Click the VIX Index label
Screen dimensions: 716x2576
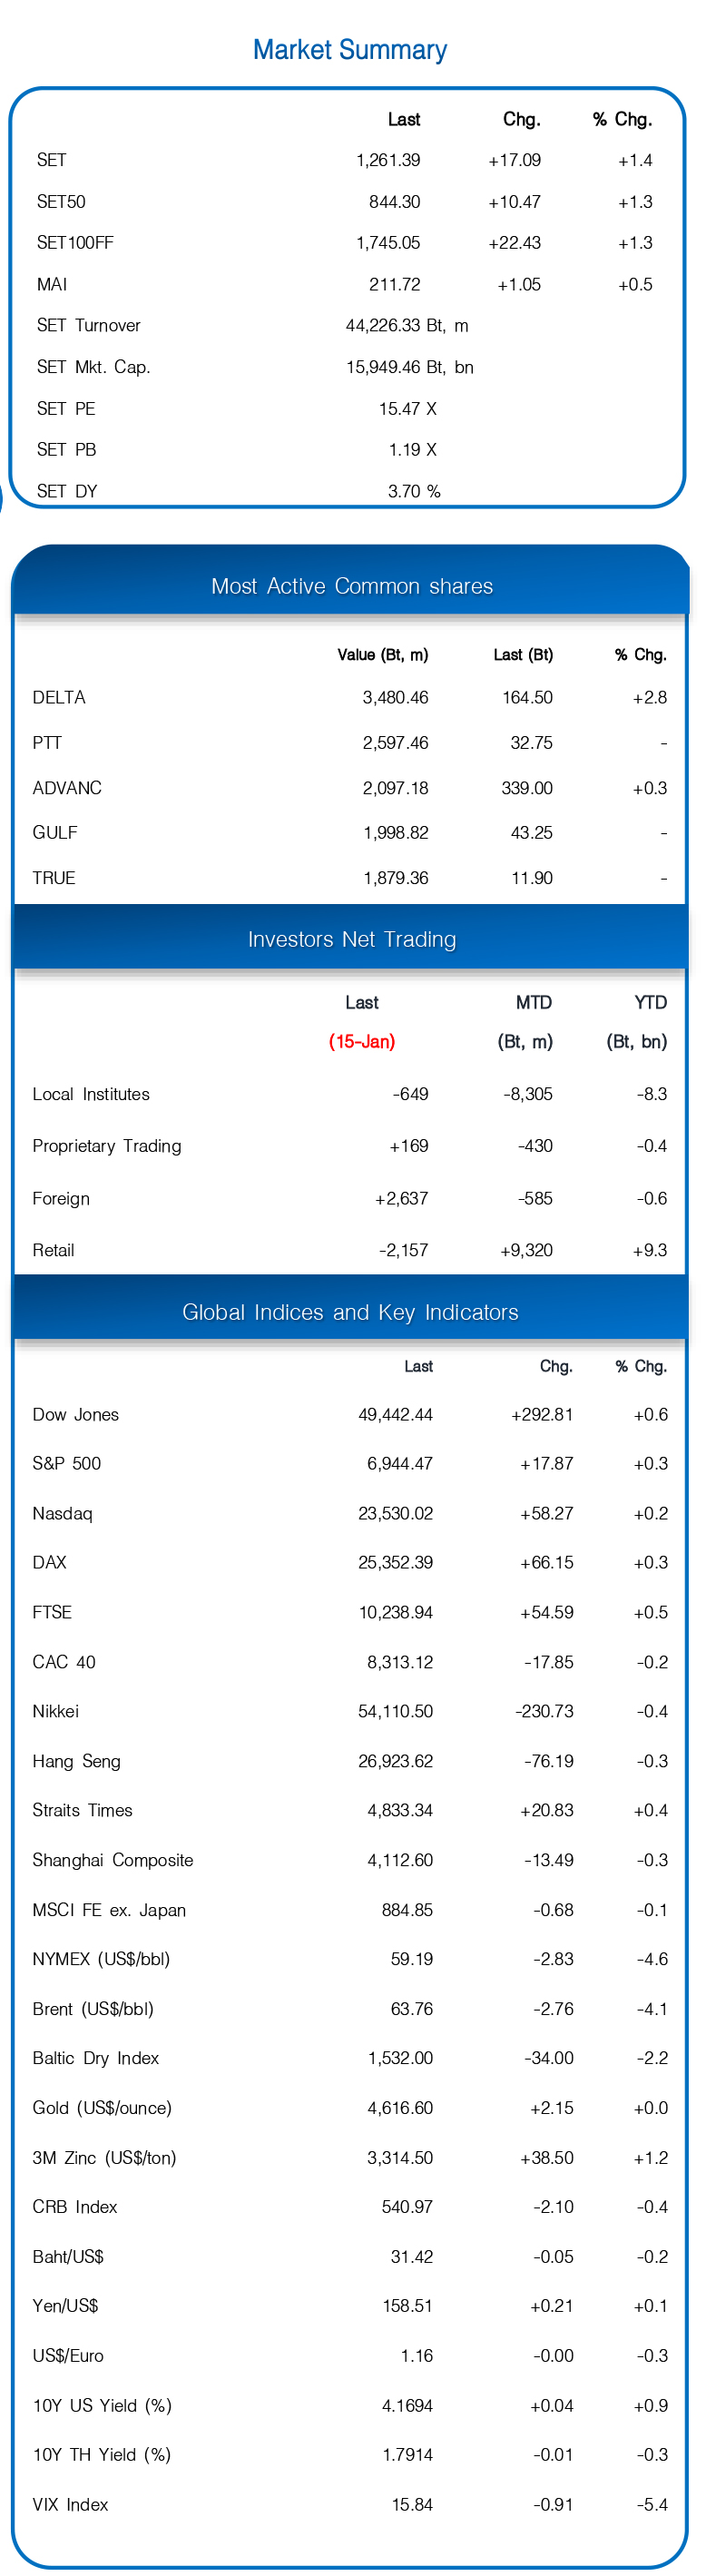70,2504
